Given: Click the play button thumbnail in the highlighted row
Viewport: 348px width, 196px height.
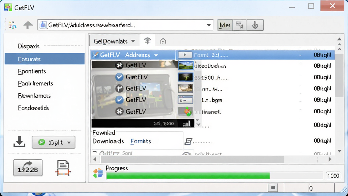Looking at the screenshot, I should tap(185, 55).
